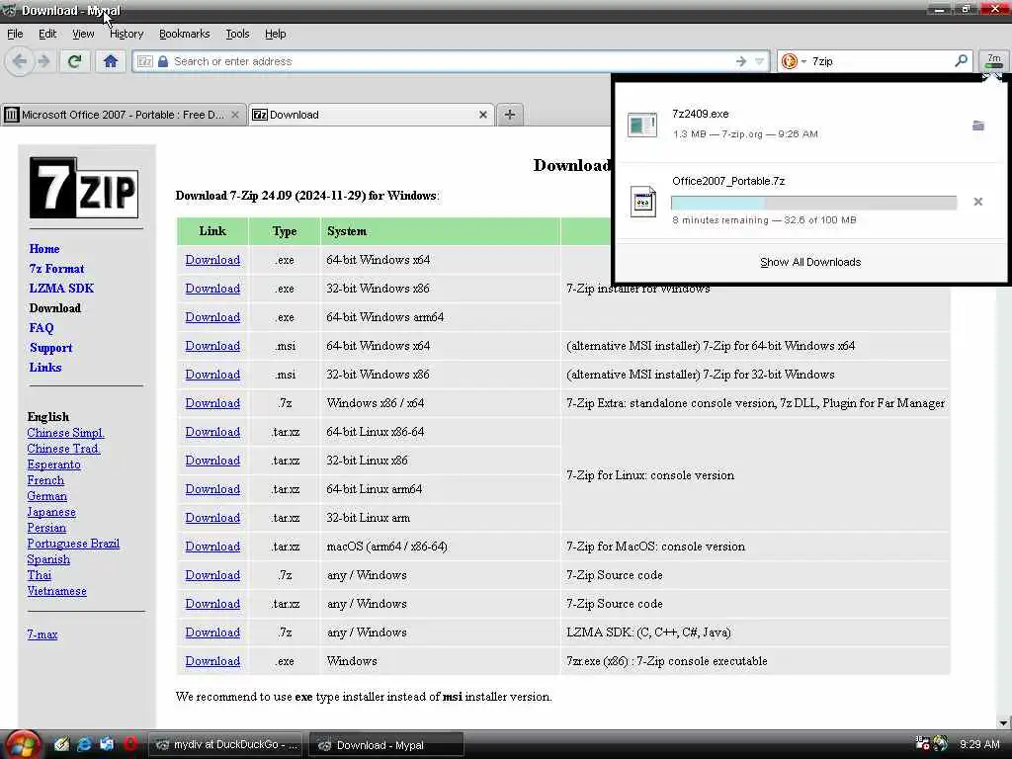The width and height of the screenshot is (1012, 759).
Task: Launch Internet Explorer from the quick launch
Action: [x=84, y=744]
